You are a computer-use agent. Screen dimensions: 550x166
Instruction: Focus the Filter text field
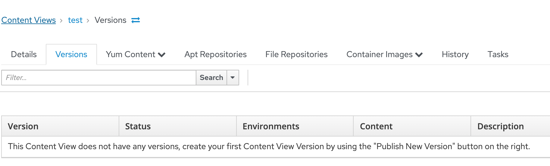[x=99, y=78]
